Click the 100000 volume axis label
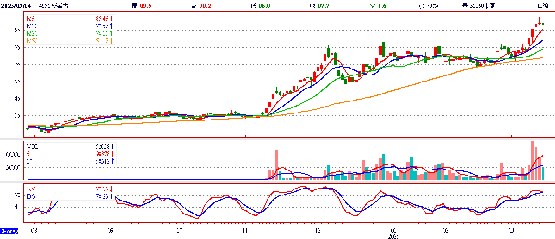 pos(12,155)
